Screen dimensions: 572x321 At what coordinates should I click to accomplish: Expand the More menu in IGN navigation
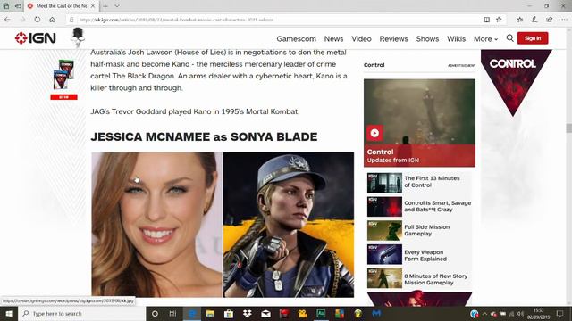[485, 38]
